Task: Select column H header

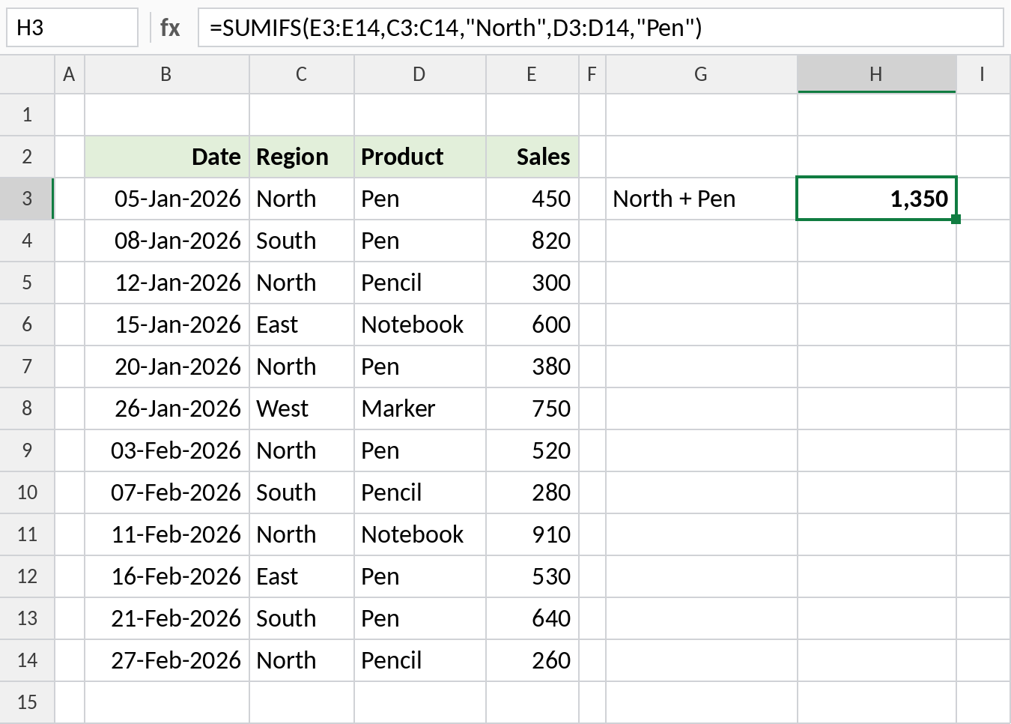Action: click(x=876, y=74)
